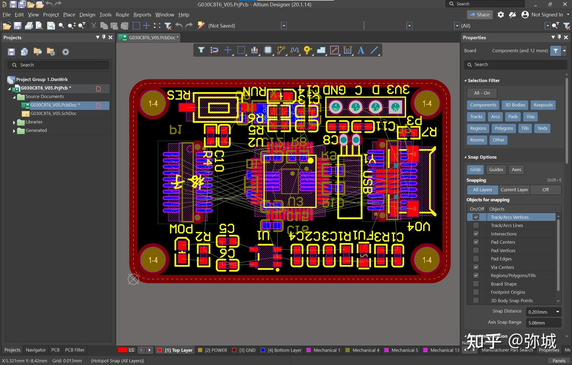Click the place polygon pour icon

click(321, 50)
